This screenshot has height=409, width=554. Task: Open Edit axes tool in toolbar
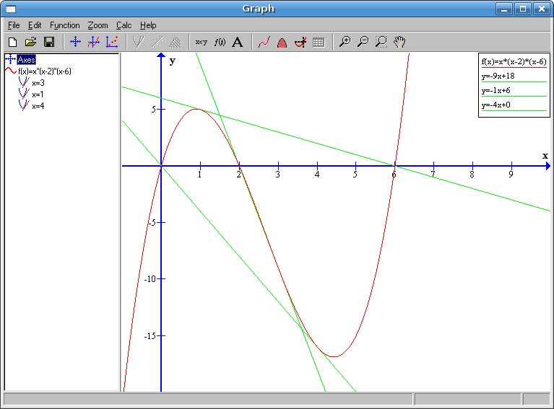click(x=75, y=43)
